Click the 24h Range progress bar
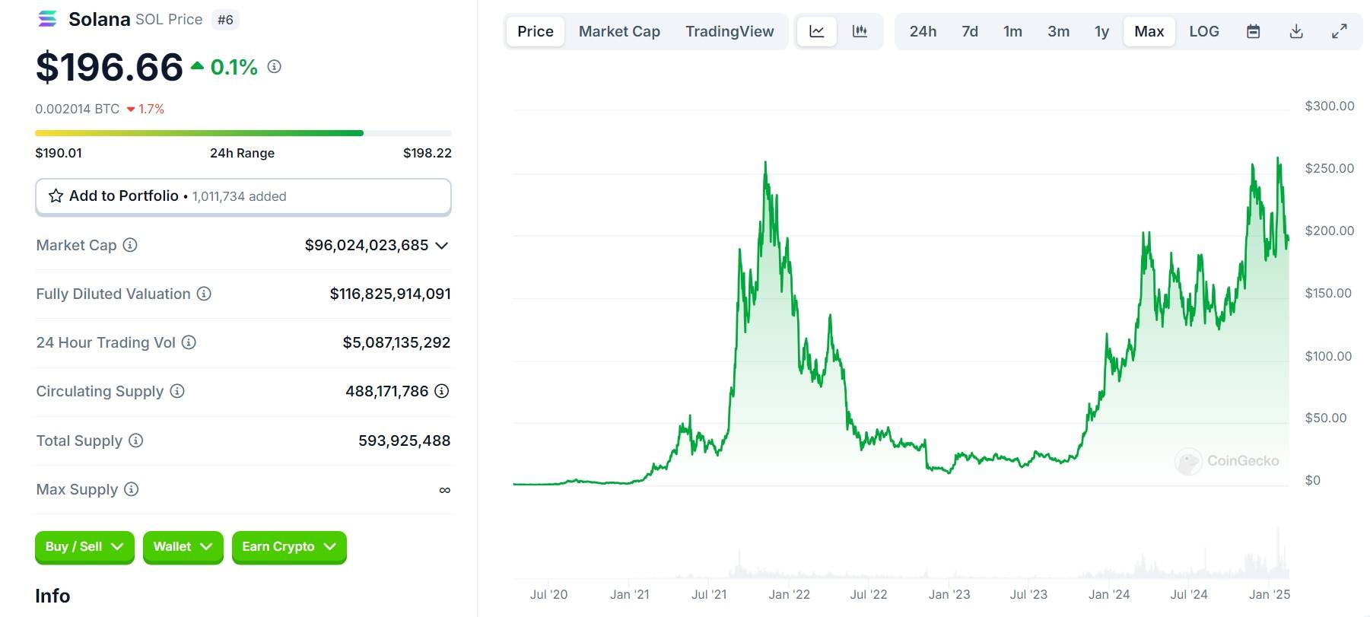The image size is (1370, 617). click(243, 133)
